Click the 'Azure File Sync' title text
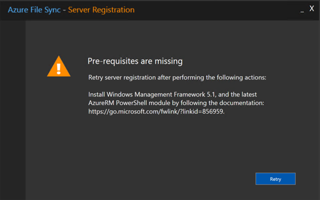Image resolution: width=320 pixels, height=200 pixels. [34, 10]
